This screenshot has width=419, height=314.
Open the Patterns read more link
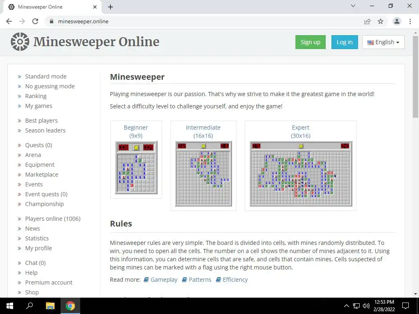(200, 280)
